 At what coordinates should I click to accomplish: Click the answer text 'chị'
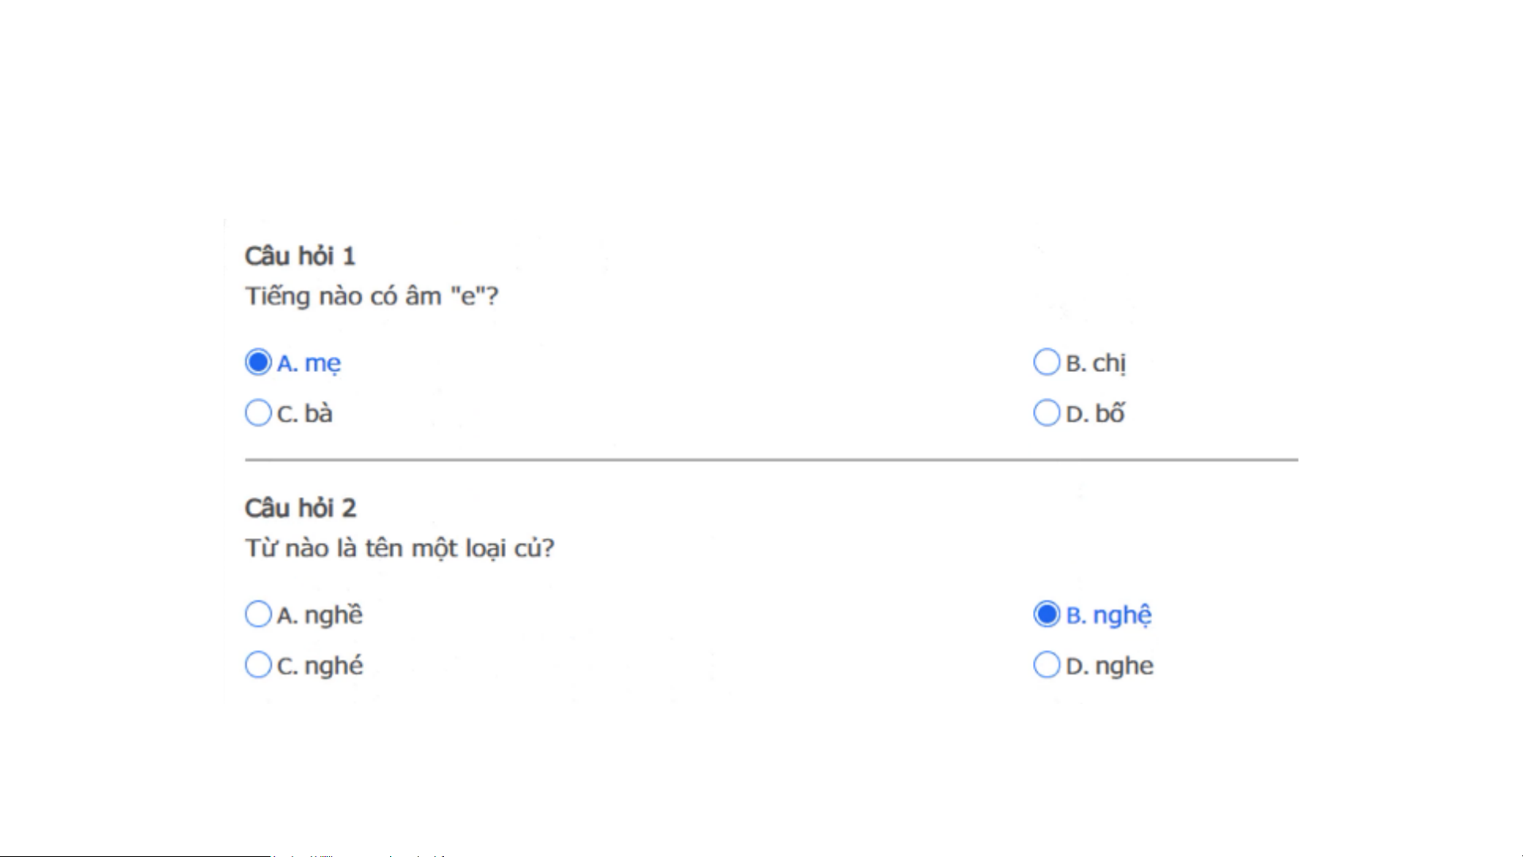pyautogui.click(x=1109, y=364)
